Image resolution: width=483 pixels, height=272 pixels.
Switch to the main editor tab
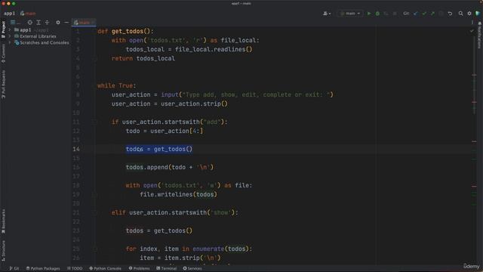point(84,23)
